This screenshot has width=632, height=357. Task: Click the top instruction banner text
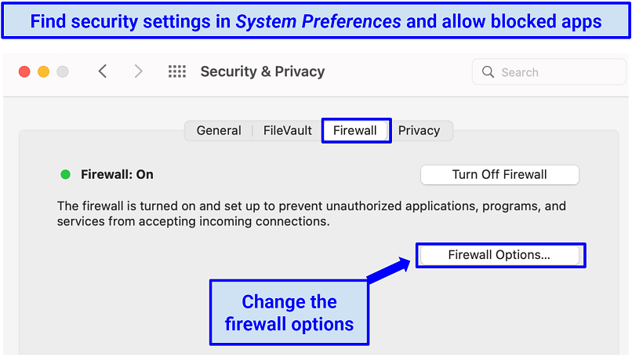(x=316, y=20)
